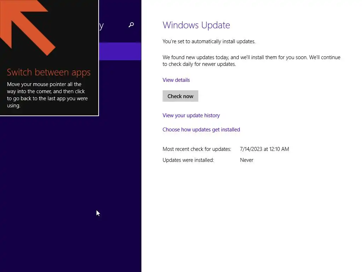362x272 pixels.
Task: Open the View details link
Action: point(176,80)
